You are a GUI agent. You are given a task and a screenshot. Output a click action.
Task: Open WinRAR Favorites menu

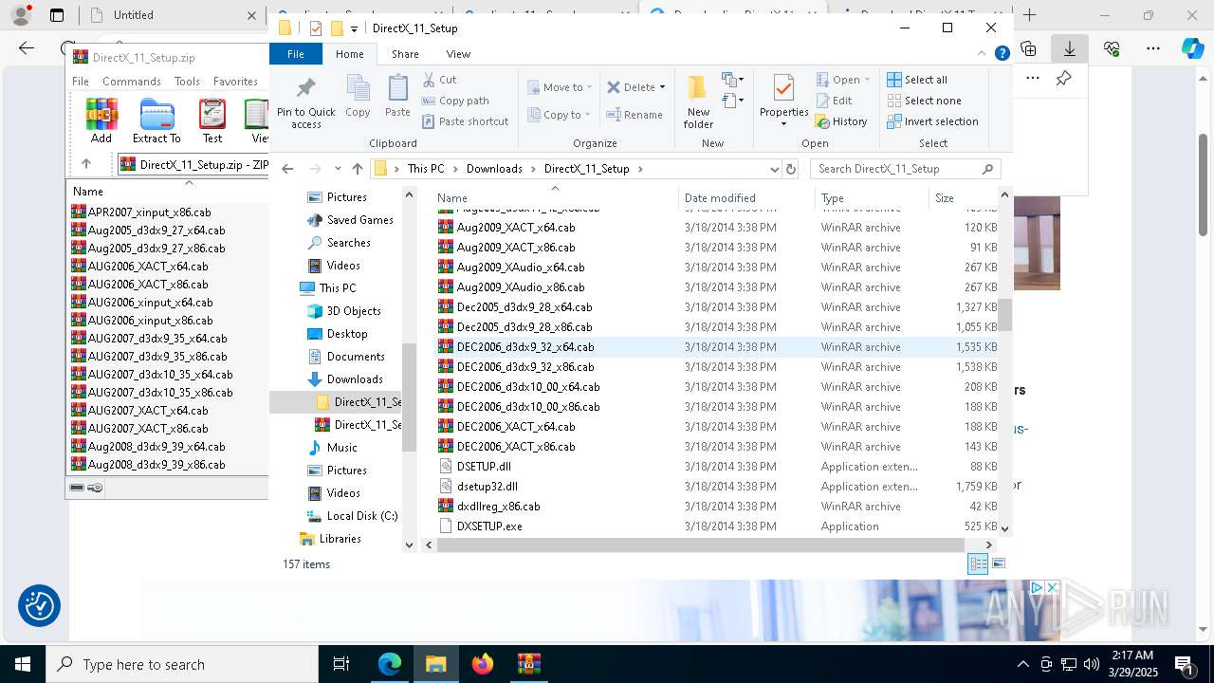pyautogui.click(x=235, y=82)
